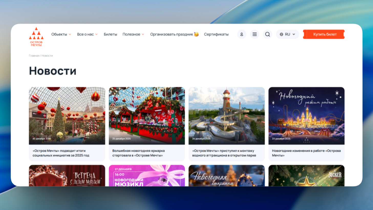Open the Новогодняя открытка card

[x=227, y=176]
